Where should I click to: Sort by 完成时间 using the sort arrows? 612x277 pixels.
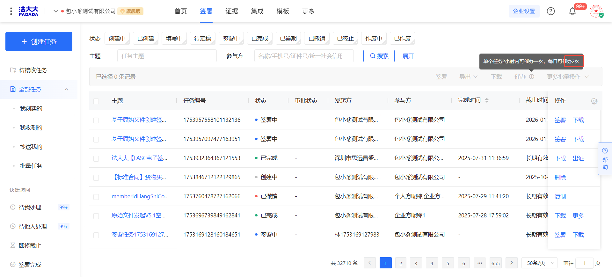click(487, 100)
